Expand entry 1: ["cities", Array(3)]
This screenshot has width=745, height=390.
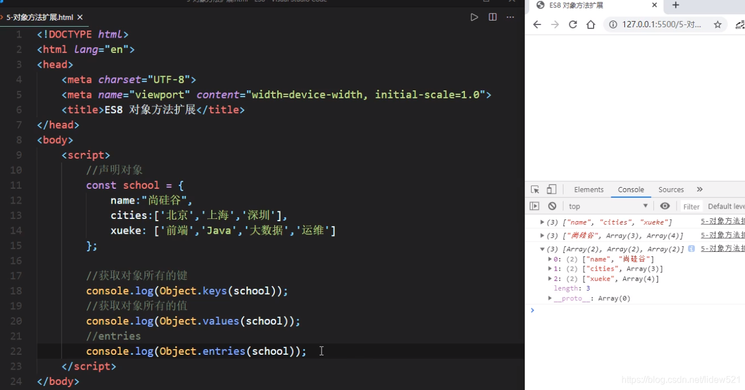point(550,269)
